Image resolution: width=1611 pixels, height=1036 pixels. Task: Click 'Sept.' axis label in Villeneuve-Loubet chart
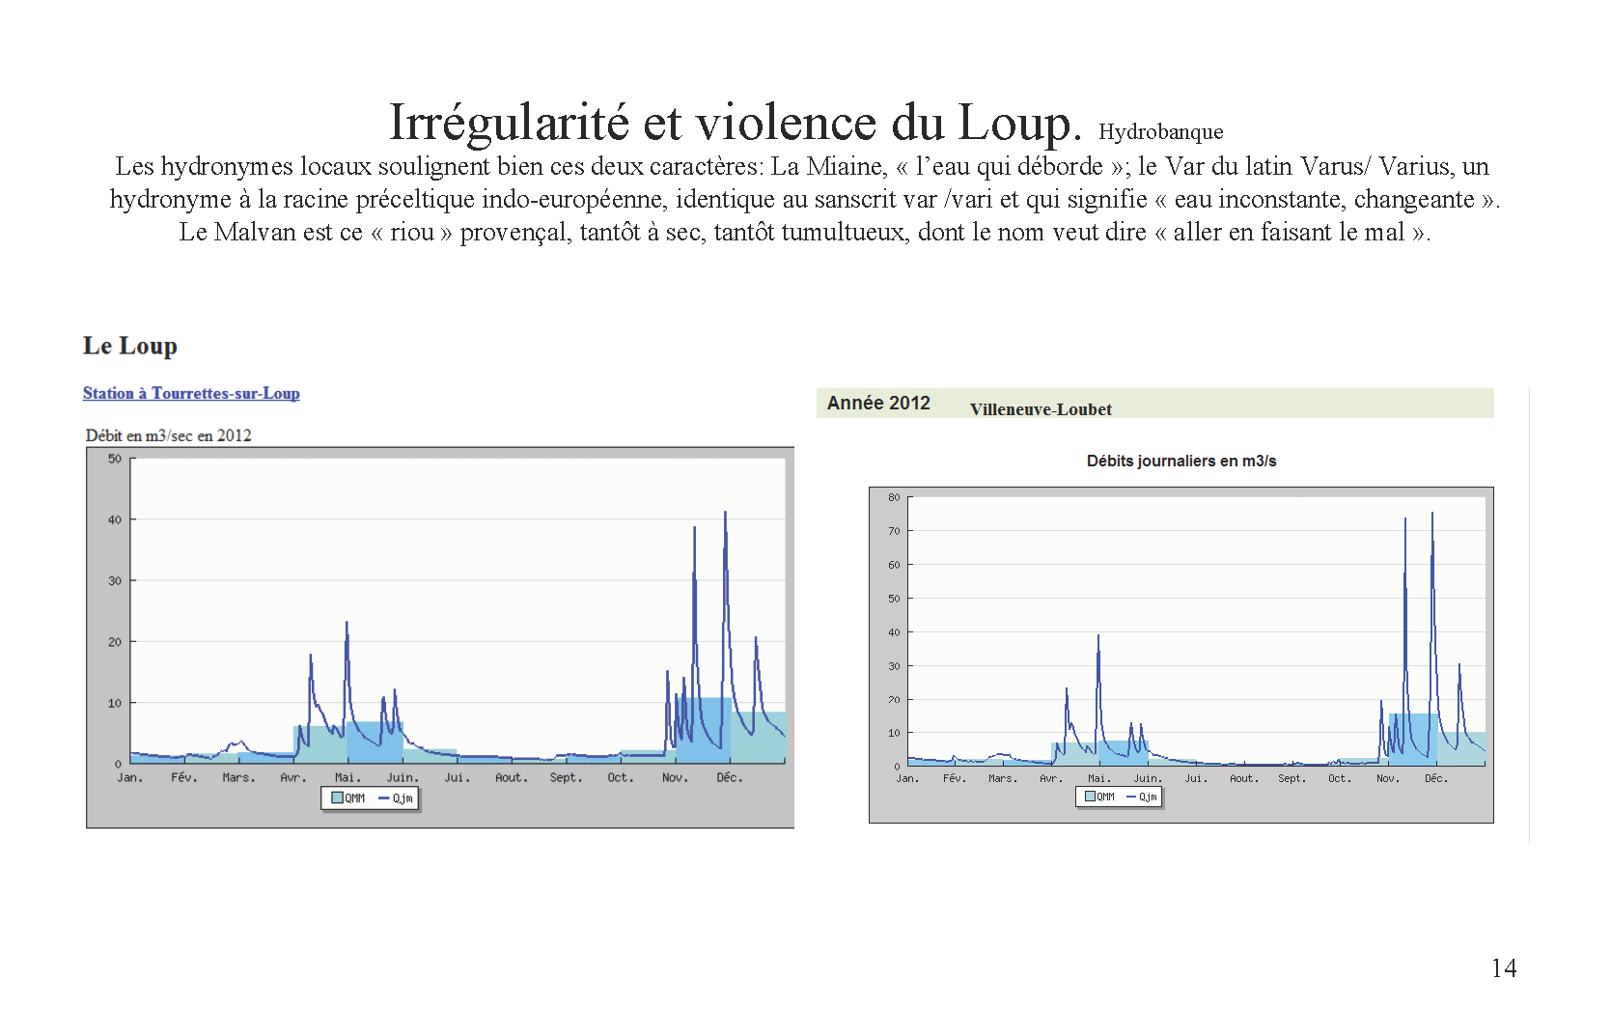click(x=1292, y=778)
